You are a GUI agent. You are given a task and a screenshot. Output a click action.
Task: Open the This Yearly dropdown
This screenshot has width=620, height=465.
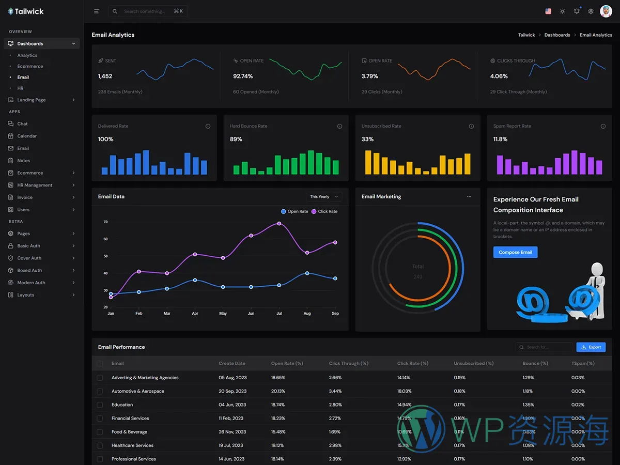coord(324,197)
